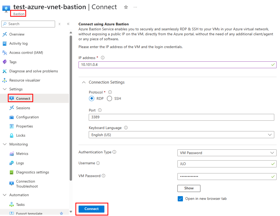Select Connect in the sidebar menu
Screen dimensions: 280x216
tap(23, 99)
